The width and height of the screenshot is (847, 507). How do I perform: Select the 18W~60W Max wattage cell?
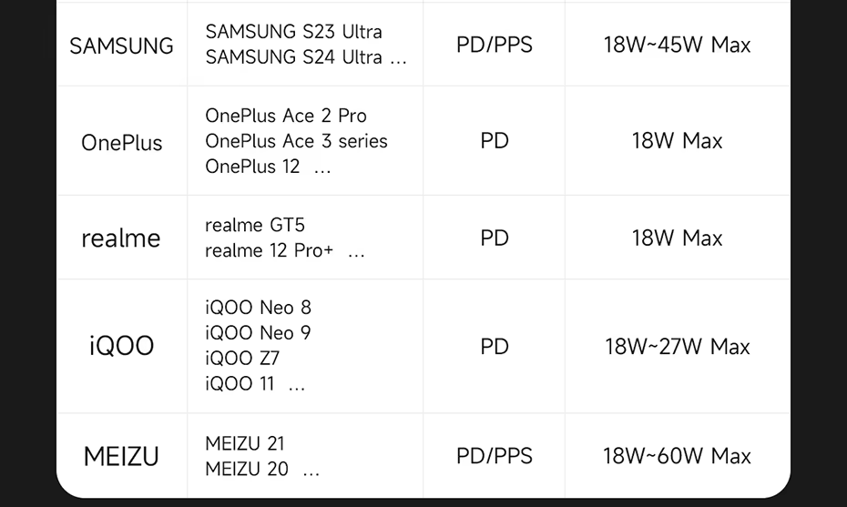677,456
